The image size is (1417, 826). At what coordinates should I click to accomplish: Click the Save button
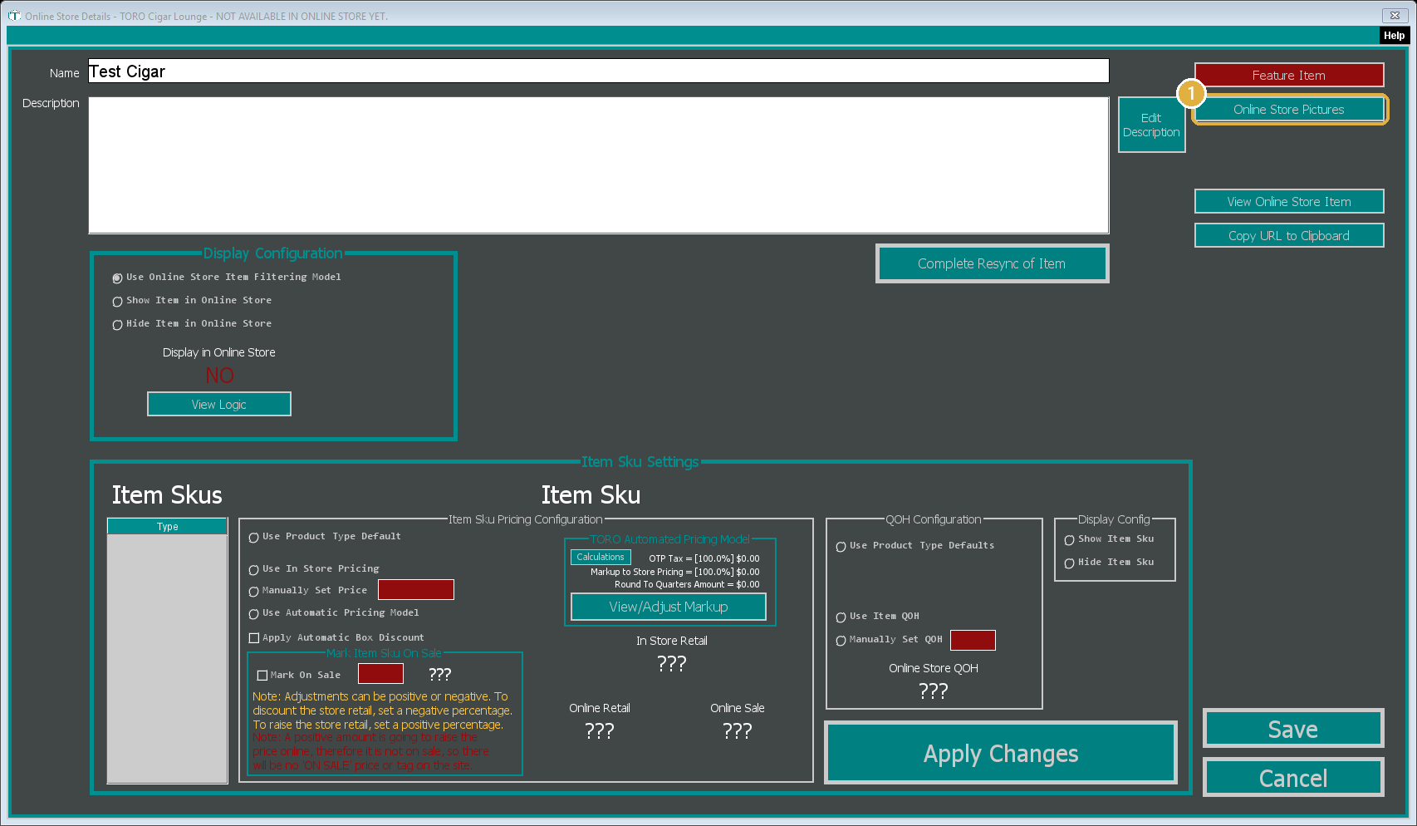click(1293, 729)
